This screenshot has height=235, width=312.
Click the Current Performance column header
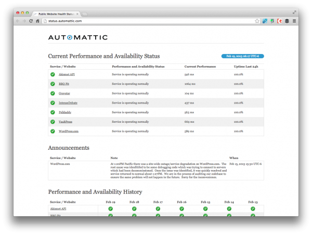tap(200, 67)
